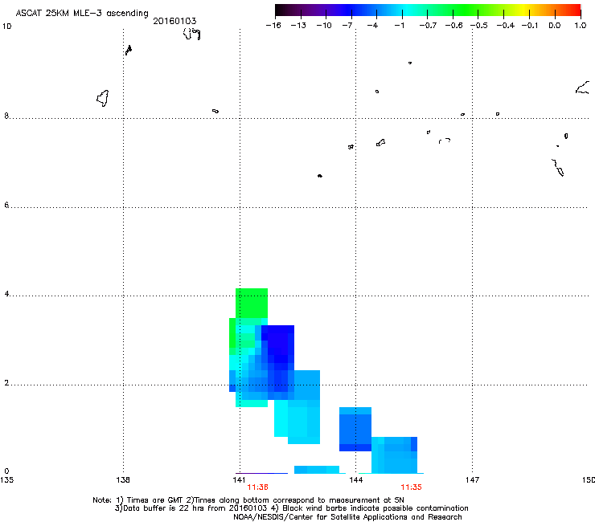The width and height of the screenshot is (595, 522).
Task: Click the colorbar label '-7'
Action: [x=347, y=26]
